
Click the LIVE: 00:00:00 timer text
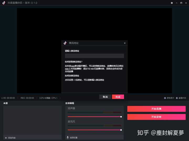(x=8, y=98)
